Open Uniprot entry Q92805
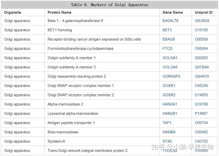The height and width of the screenshot is (156, 219). tap(201, 58)
